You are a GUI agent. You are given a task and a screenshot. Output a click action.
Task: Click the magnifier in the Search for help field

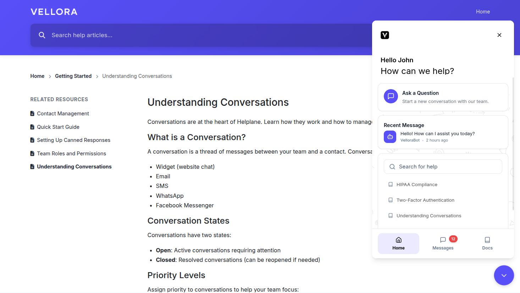point(392,166)
